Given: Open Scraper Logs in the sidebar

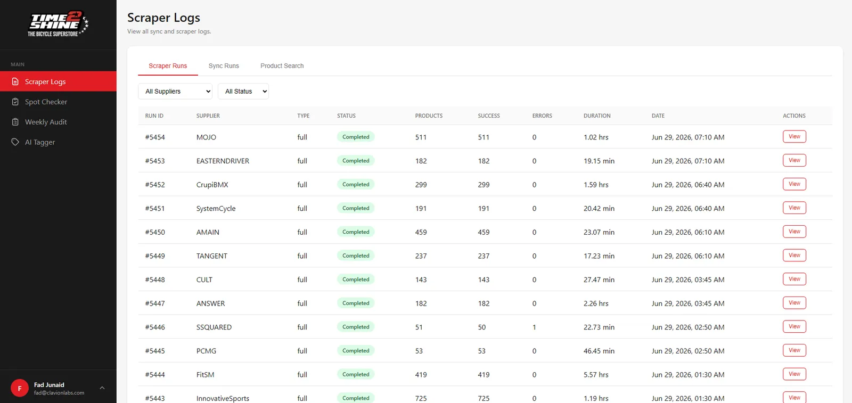Looking at the screenshot, I should point(58,81).
